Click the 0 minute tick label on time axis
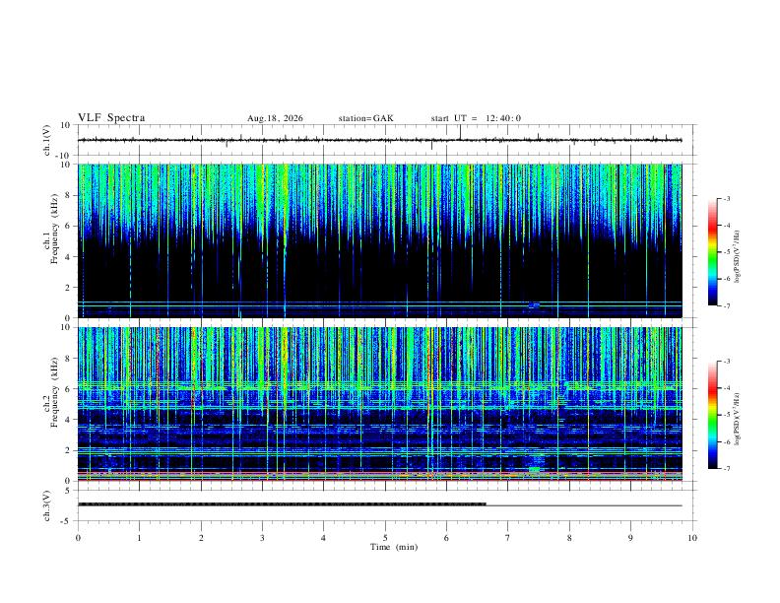 pyautogui.click(x=78, y=538)
